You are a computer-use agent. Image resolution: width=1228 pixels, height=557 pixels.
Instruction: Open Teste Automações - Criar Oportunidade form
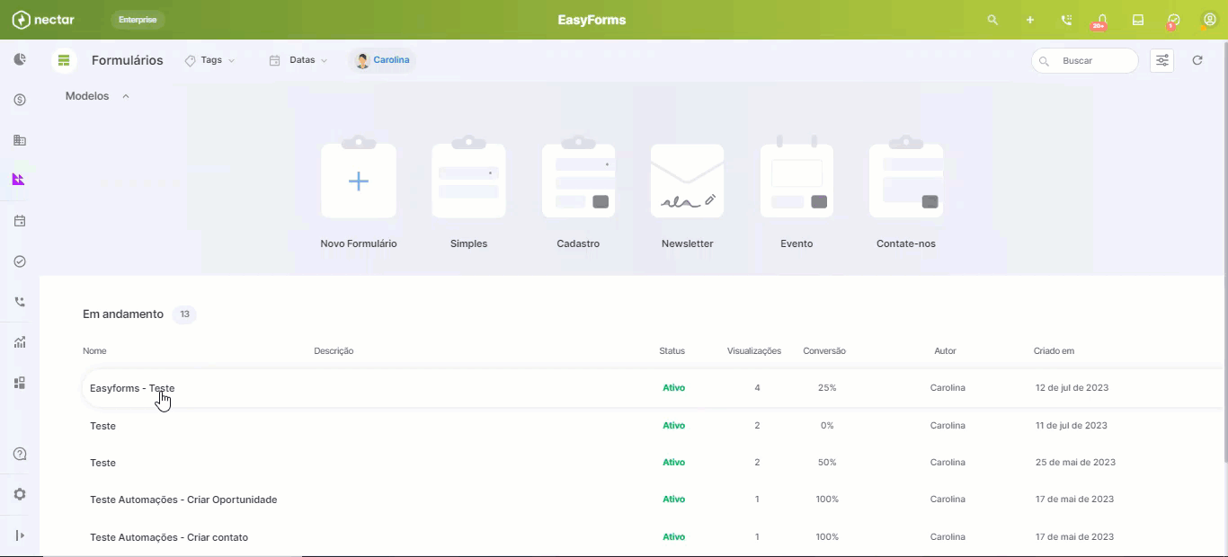pos(653,500)
